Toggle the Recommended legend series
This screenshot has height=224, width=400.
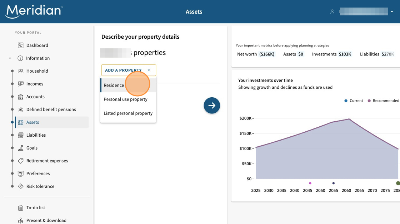click(383, 101)
